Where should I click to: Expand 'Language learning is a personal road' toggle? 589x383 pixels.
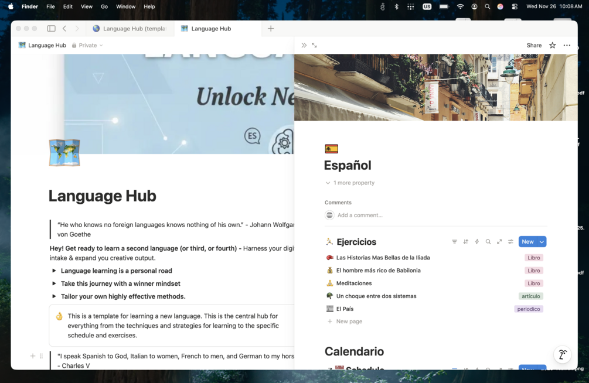click(54, 271)
